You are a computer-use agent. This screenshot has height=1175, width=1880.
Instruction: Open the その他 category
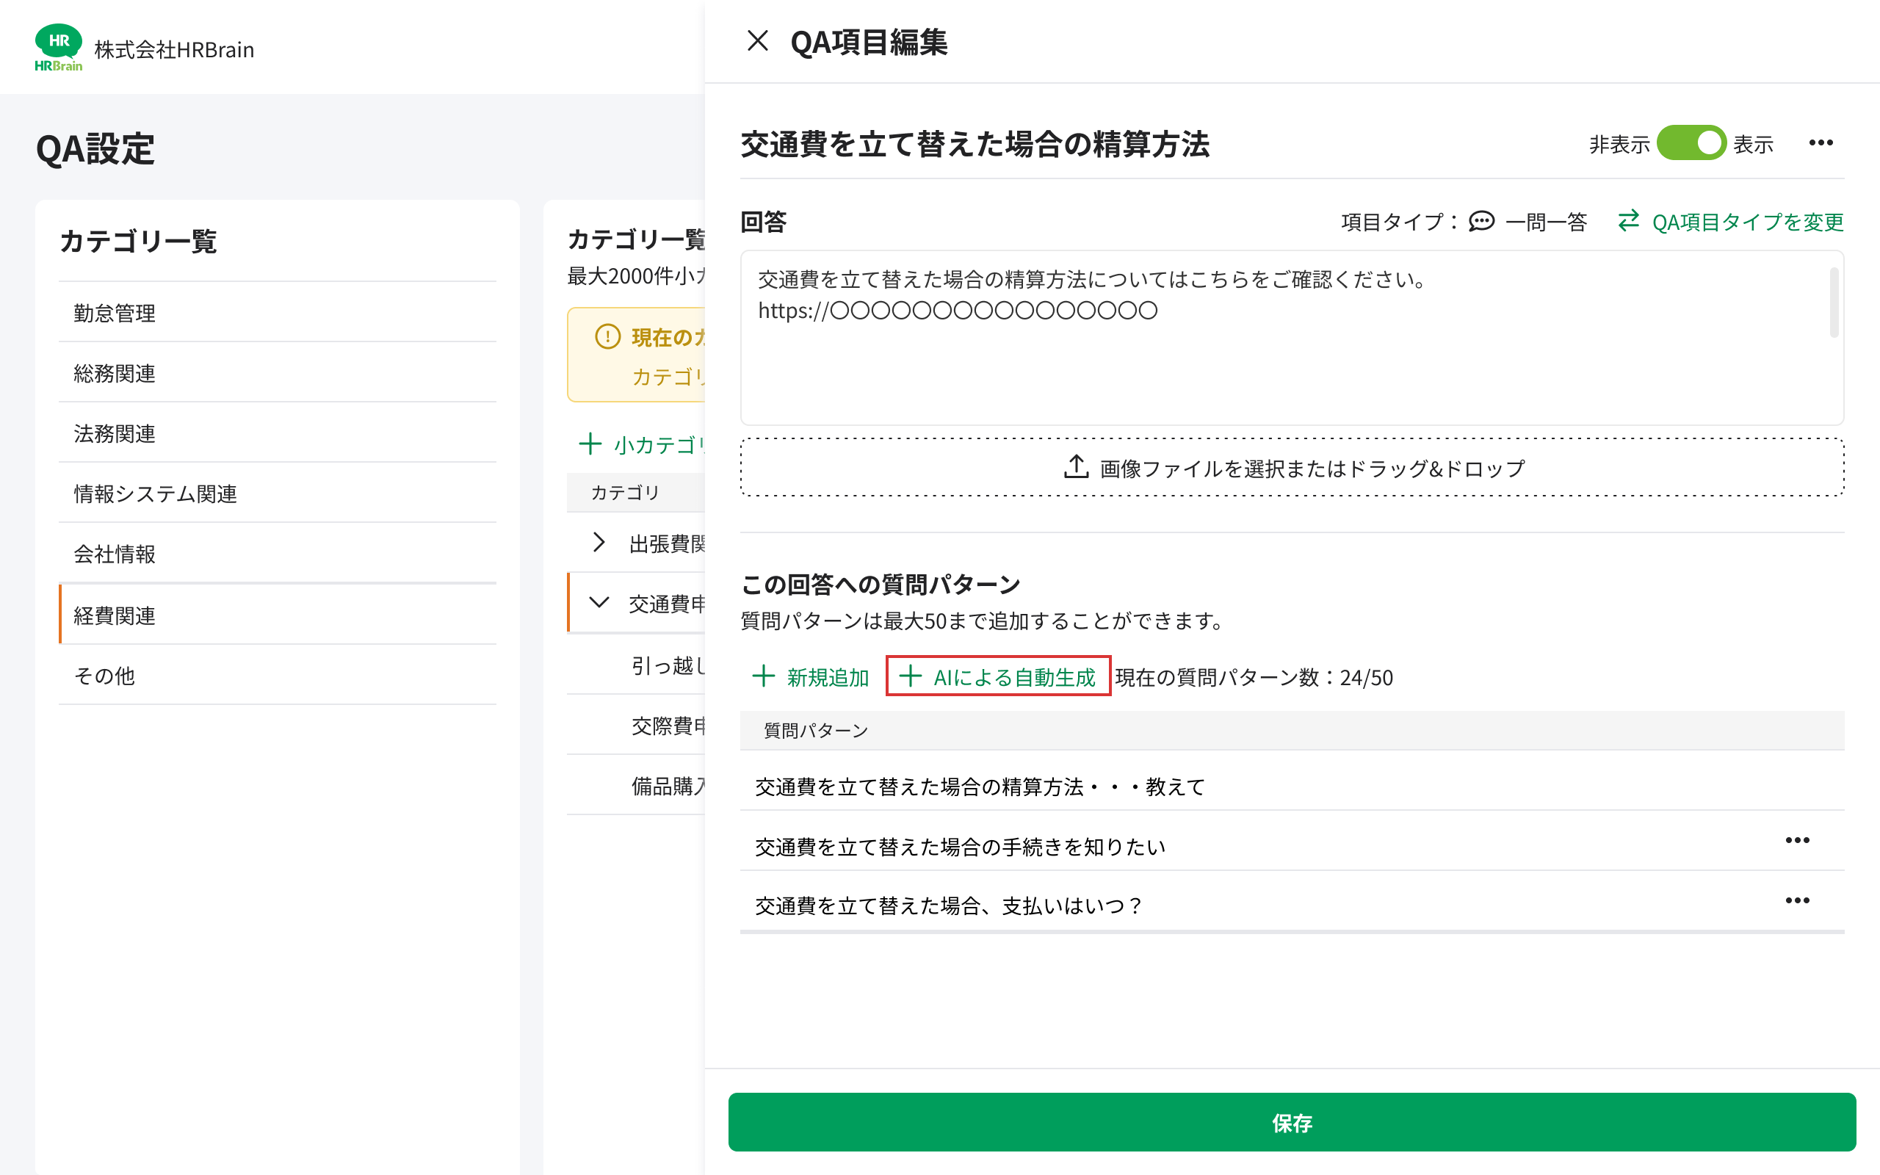pos(104,676)
